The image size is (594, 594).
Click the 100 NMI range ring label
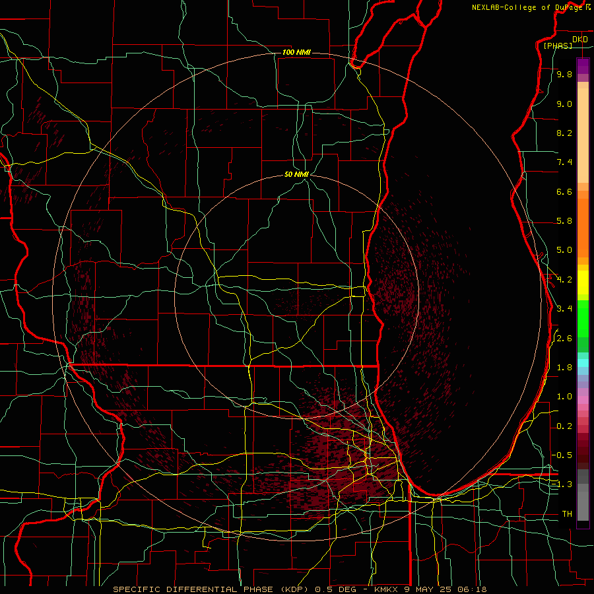pyautogui.click(x=296, y=52)
